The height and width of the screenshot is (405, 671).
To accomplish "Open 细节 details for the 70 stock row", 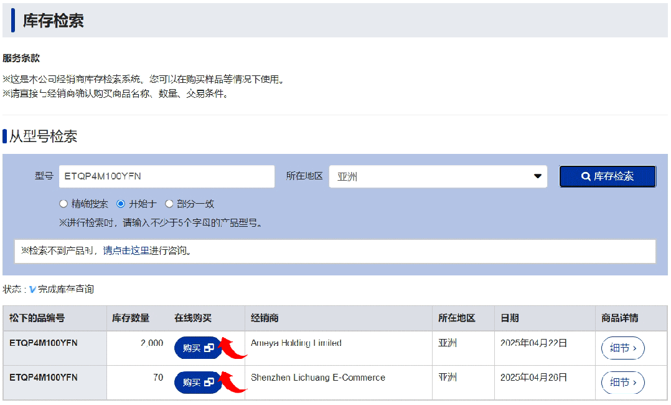I will pyautogui.click(x=622, y=382).
